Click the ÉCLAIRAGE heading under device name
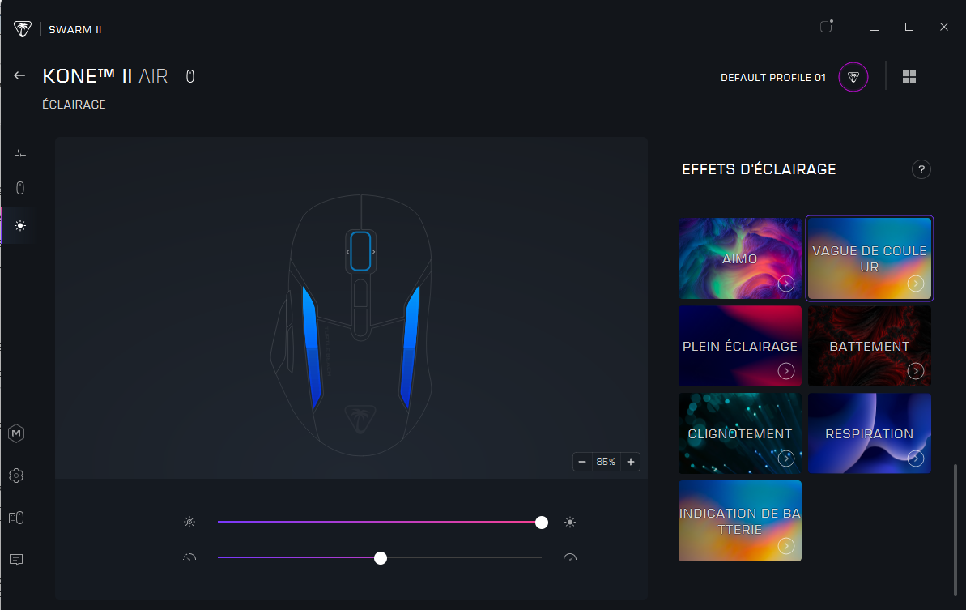966x610 pixels. pyautogui.click(x=74, y=105)
